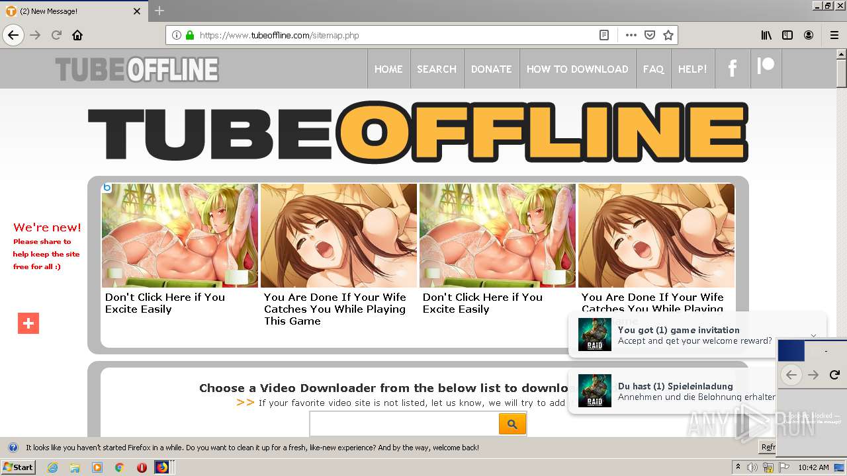Image resolution: width=847 pixels, height=476 pixels.
Task: Toggle the Firefox sidebar icon
Action: tap(787, 35)
